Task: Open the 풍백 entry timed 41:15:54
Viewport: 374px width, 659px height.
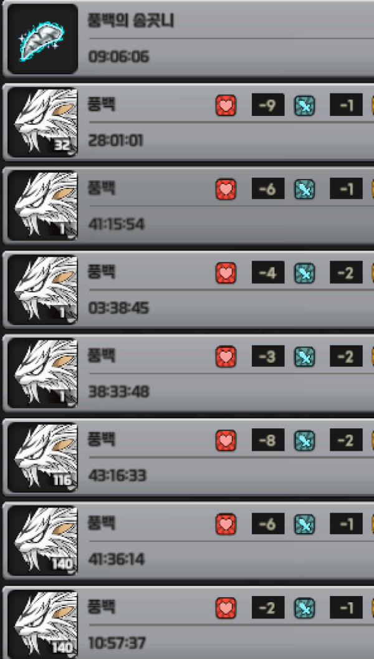Action: click(188, 206)
